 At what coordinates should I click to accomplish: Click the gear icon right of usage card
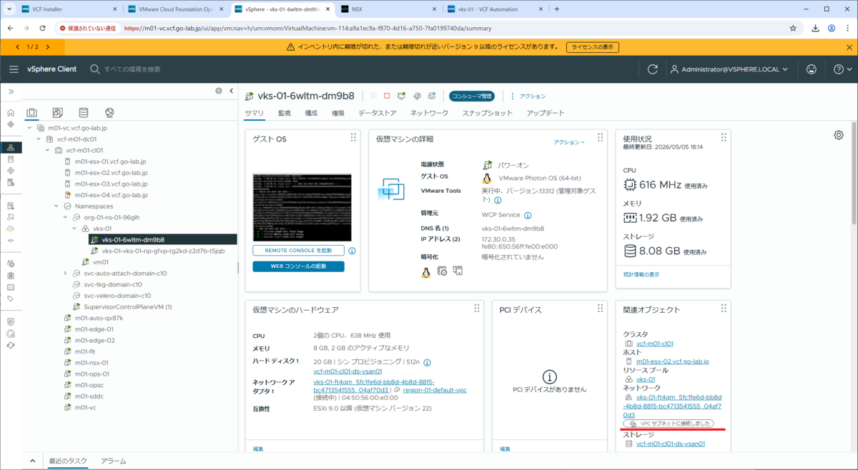click(839, 135)
